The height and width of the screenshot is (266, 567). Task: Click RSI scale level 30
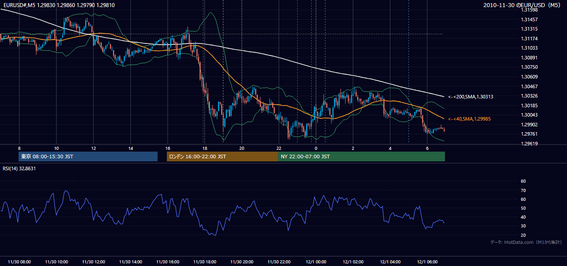[523, 226]
